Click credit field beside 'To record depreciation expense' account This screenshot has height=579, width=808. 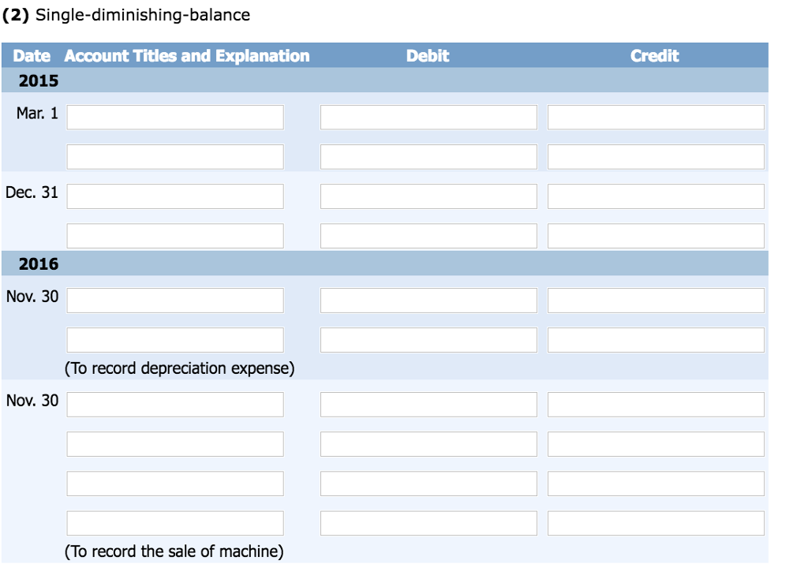tap(656, 340)
